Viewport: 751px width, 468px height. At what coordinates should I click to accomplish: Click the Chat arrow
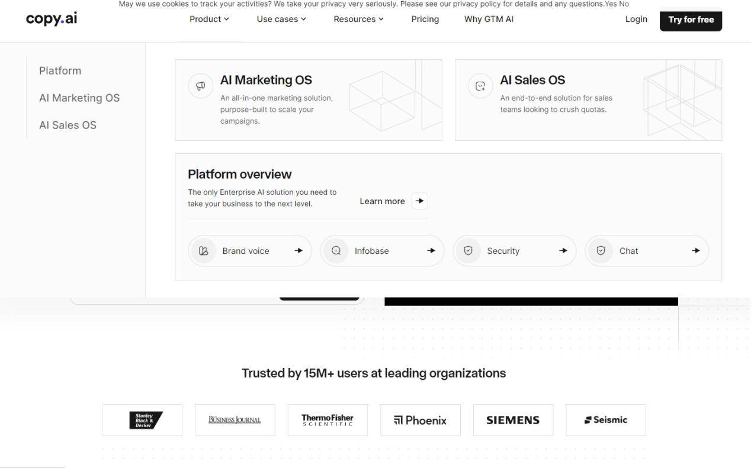[696, 251]
